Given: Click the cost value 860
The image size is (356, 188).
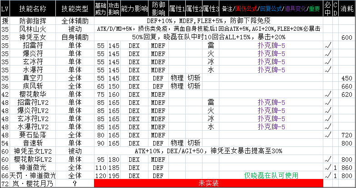Looking at the screenshot, I should pos(347,168).
